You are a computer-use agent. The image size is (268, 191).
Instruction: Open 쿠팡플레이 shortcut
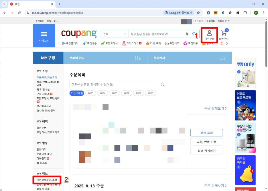click(x=70, y=43)
